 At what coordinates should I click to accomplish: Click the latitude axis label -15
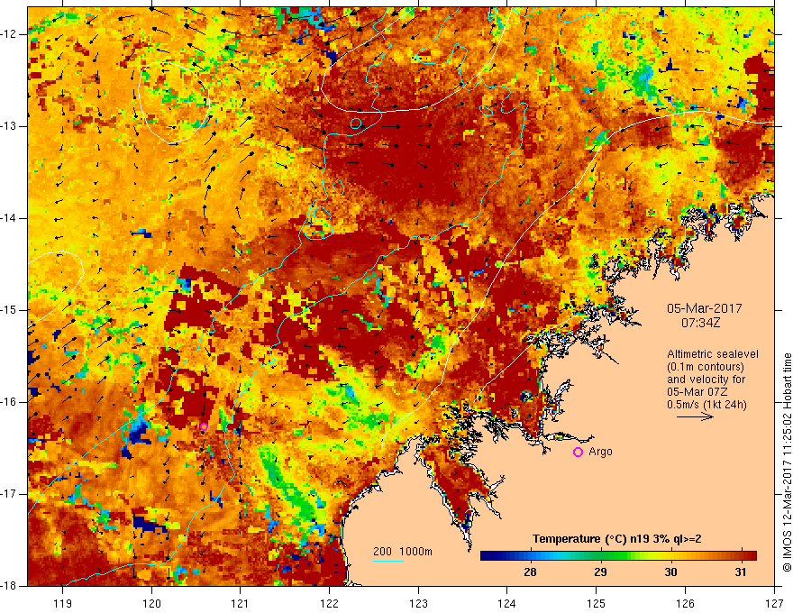[x=9, y=310]
